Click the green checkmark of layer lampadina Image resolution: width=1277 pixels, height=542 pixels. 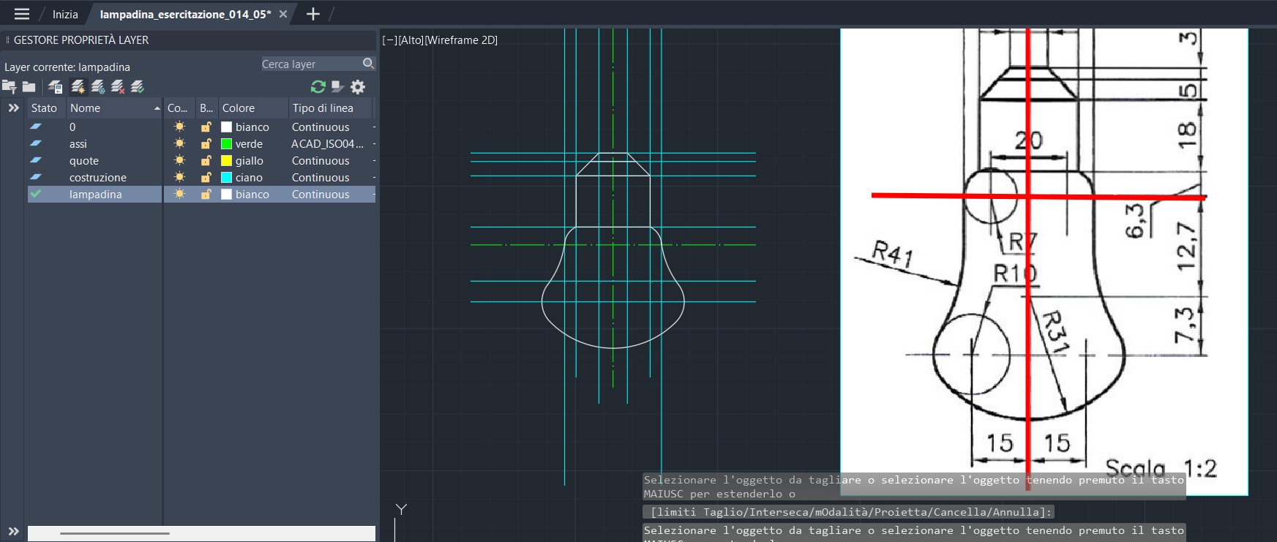[36, 194]
